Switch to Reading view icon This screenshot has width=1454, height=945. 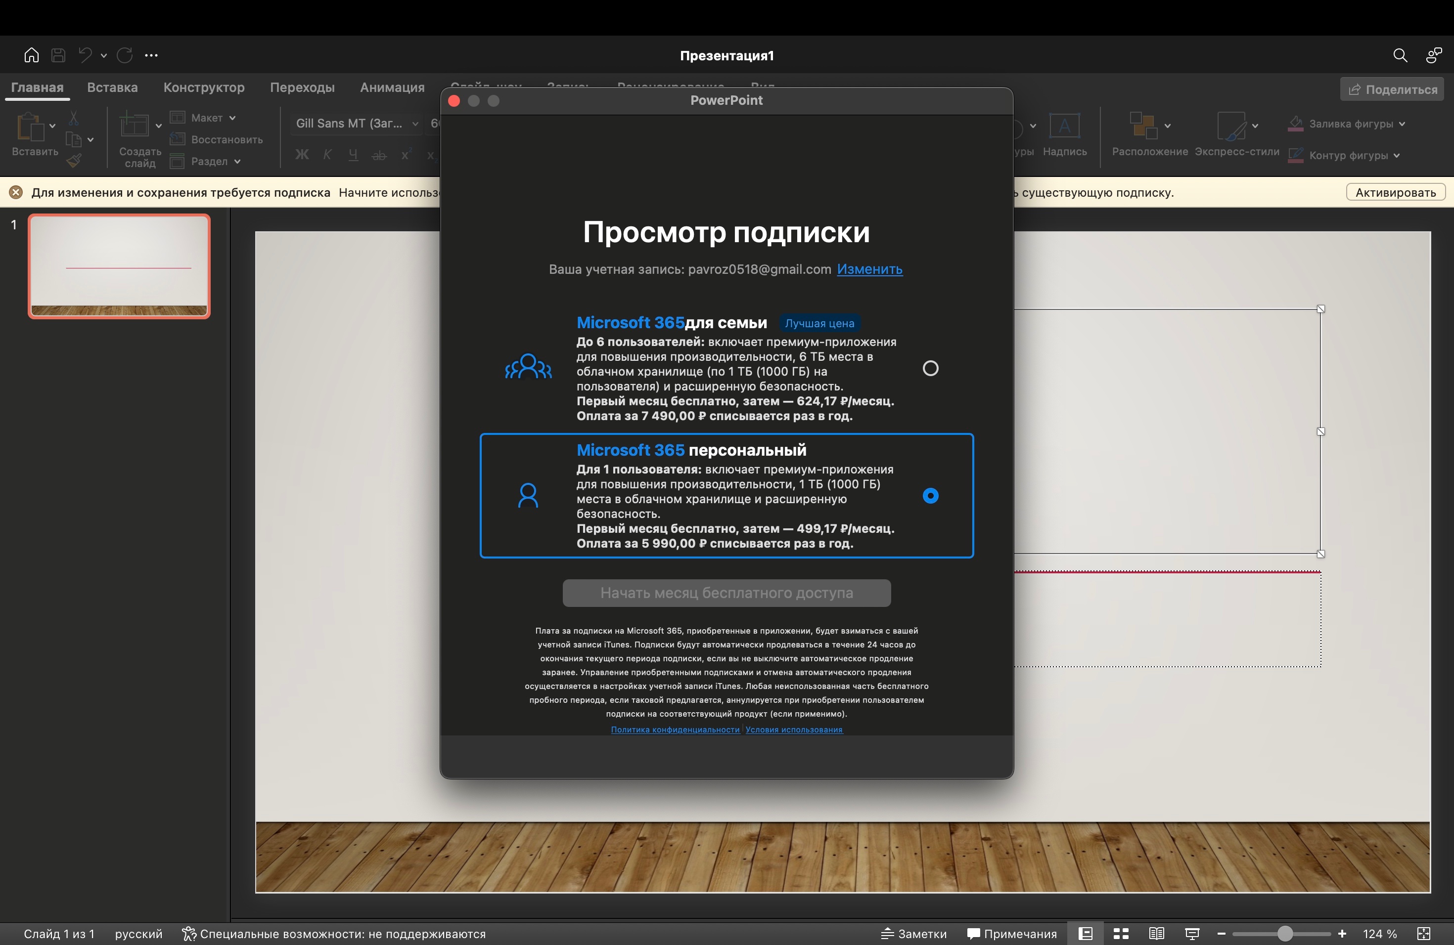(1156, 934)
